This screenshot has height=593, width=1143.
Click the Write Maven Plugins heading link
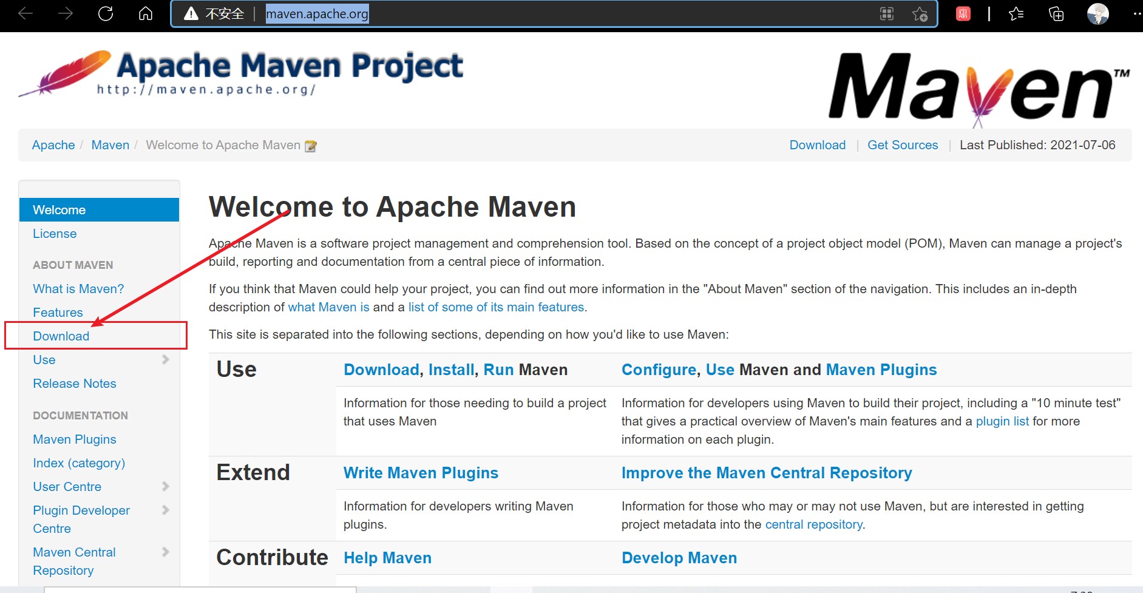pos(421,473)
